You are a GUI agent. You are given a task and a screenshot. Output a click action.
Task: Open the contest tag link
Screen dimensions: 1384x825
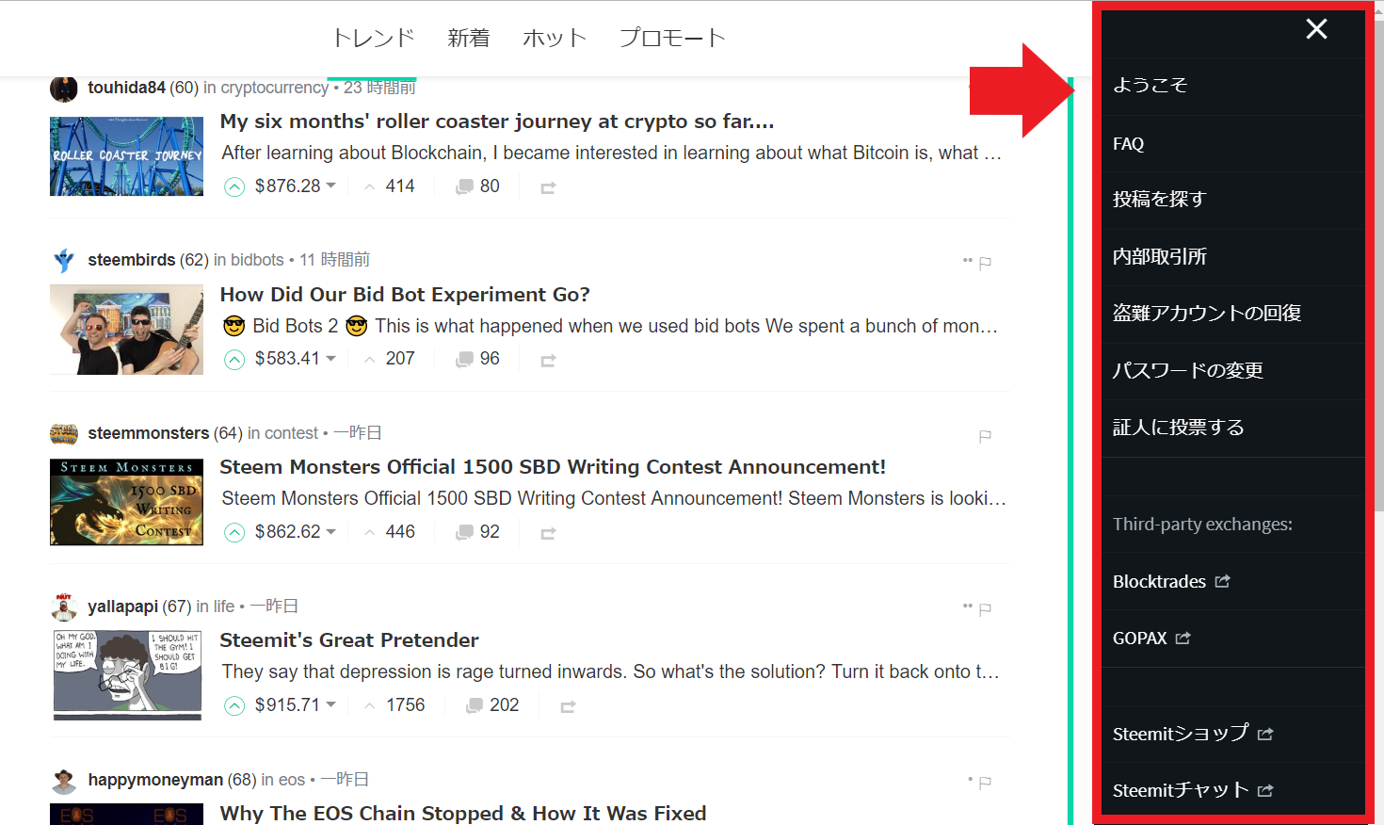click(291, 433)
